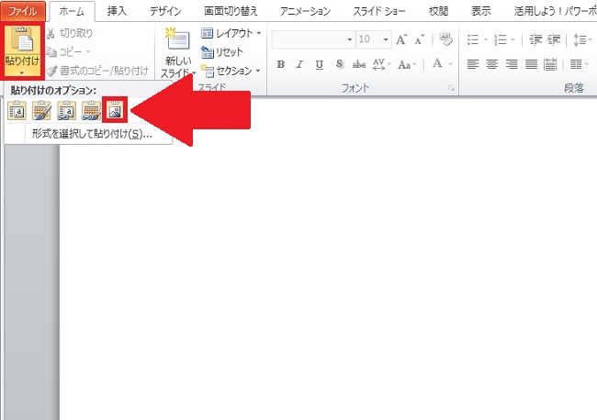Align text left
This screenshot has width=597, height=420.
473,64
